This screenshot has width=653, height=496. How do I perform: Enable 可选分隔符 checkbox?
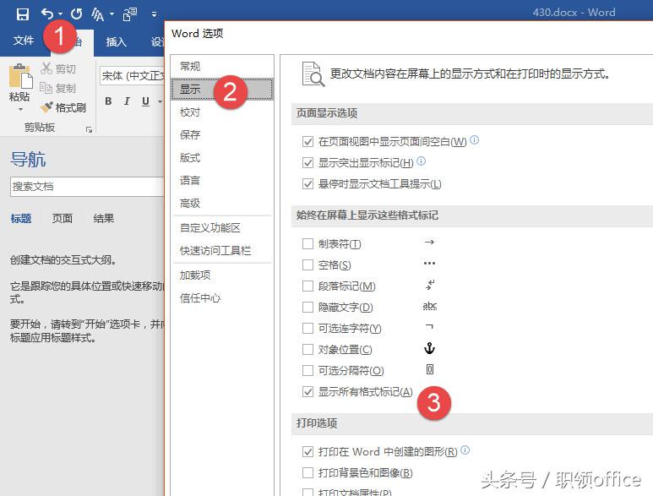click(307, 370)
